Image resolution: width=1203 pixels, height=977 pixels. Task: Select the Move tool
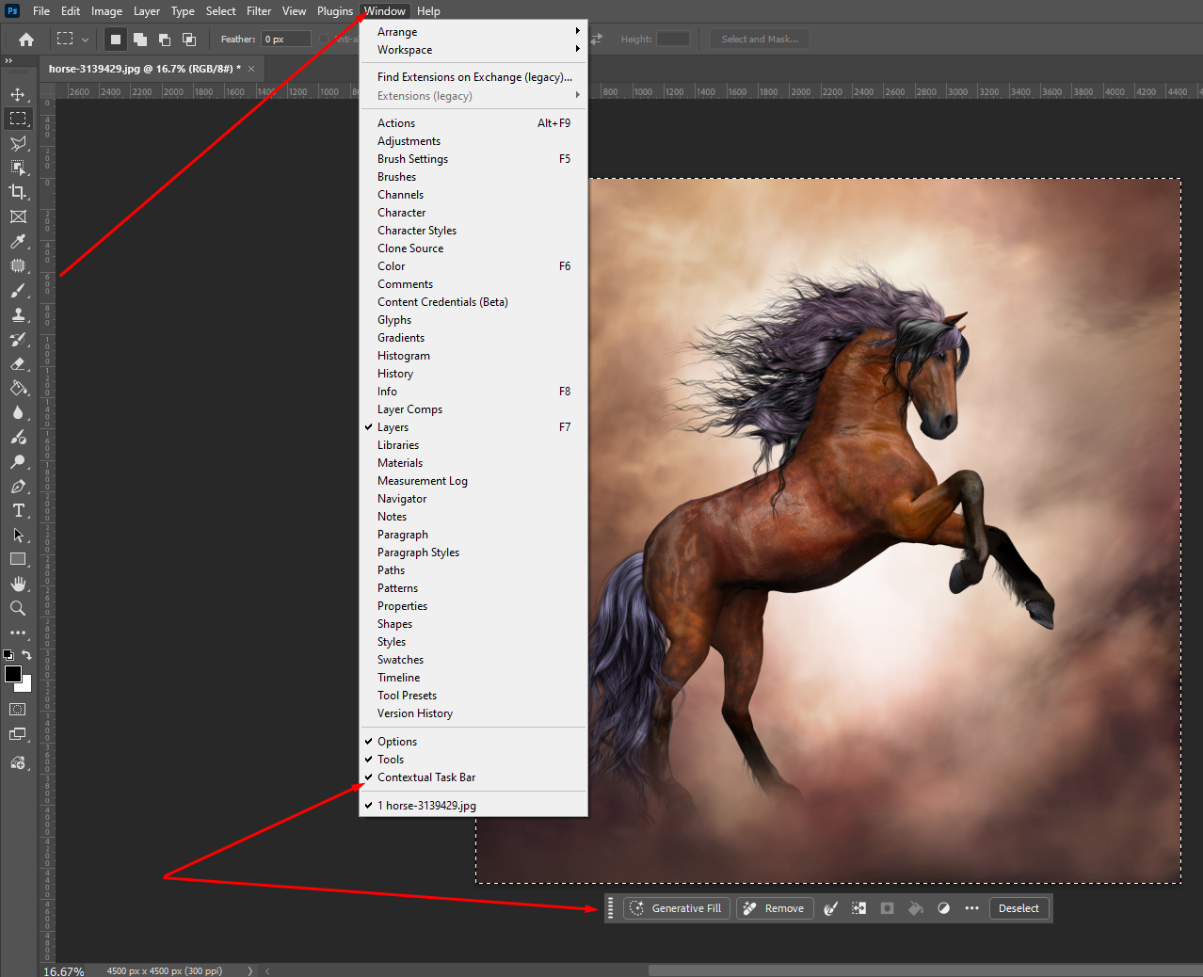point(18,94)
